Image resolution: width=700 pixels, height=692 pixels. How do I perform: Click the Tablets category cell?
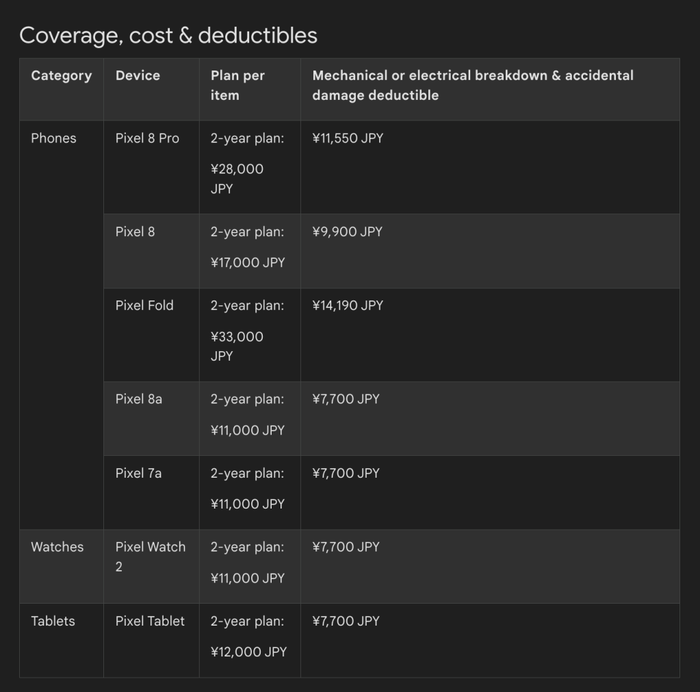[53, 621]
